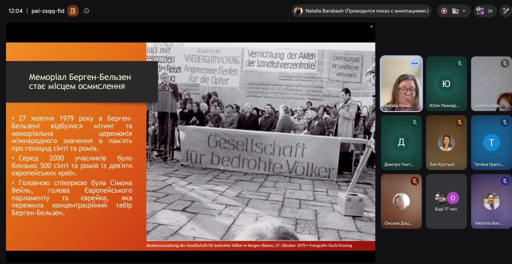Click muted mic icon on Юлія Леоніді tile
Viewport: 512px width, 264px height.
coord(460,63)
